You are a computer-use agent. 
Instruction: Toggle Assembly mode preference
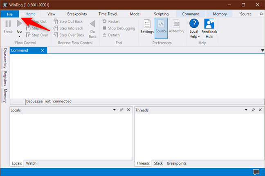coord(176,26)
